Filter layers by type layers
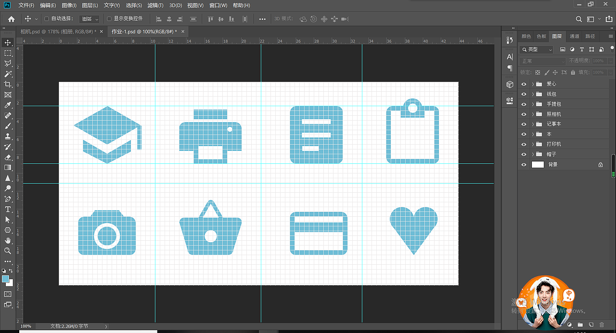Image resolution: width=616 pixels, height=333 pixels. click(x=582, y=49)
